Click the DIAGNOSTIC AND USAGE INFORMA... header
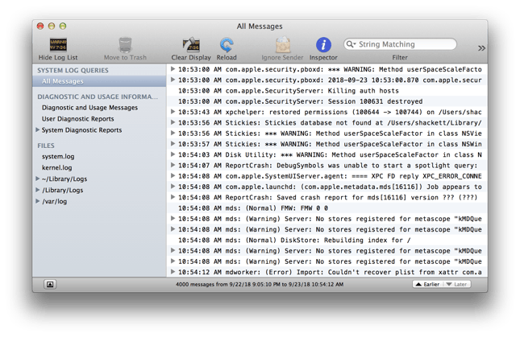 (x=98, y=97)
